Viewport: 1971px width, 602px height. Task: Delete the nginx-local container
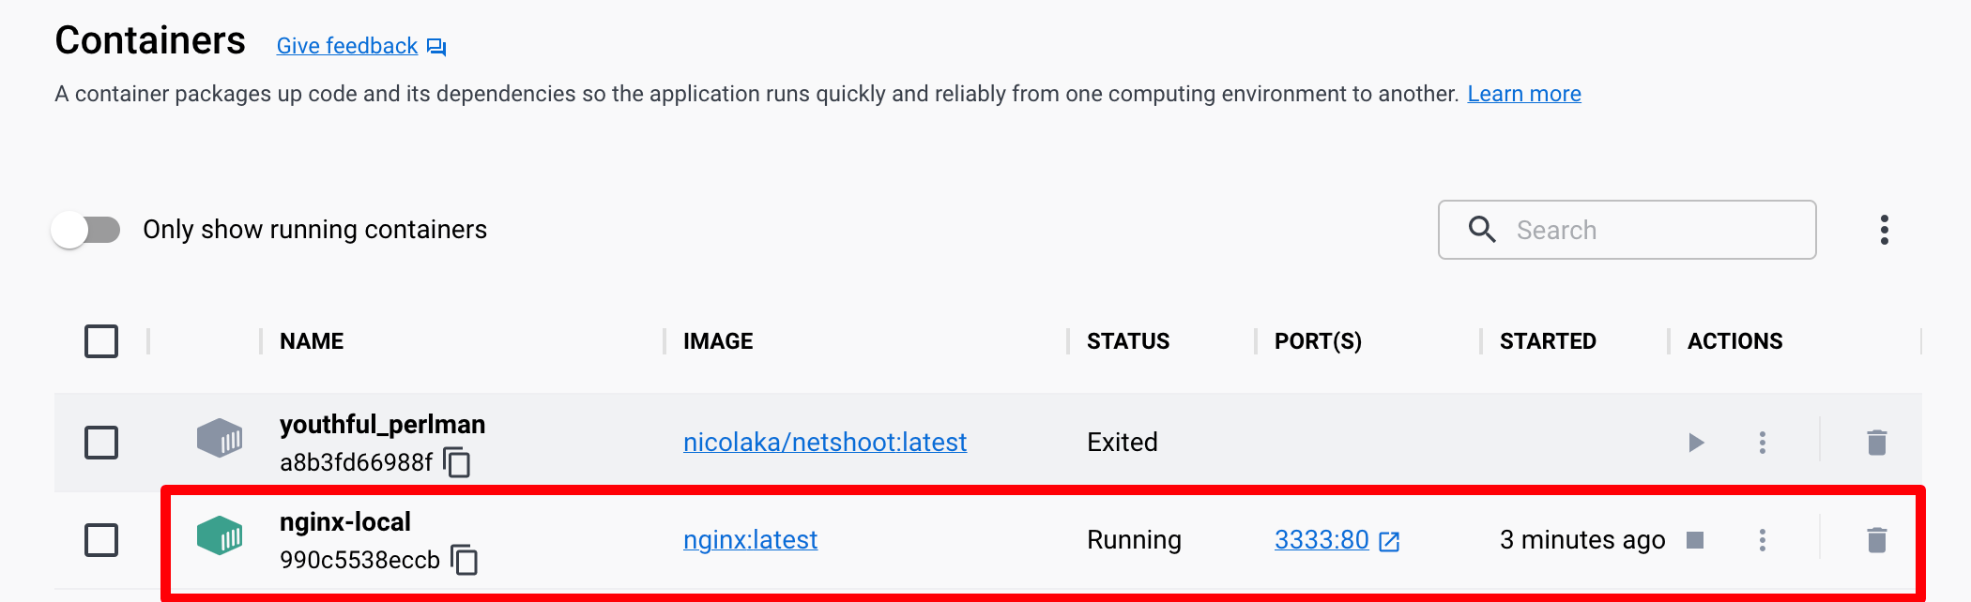pyautogui.click(x=1876, y=540)
